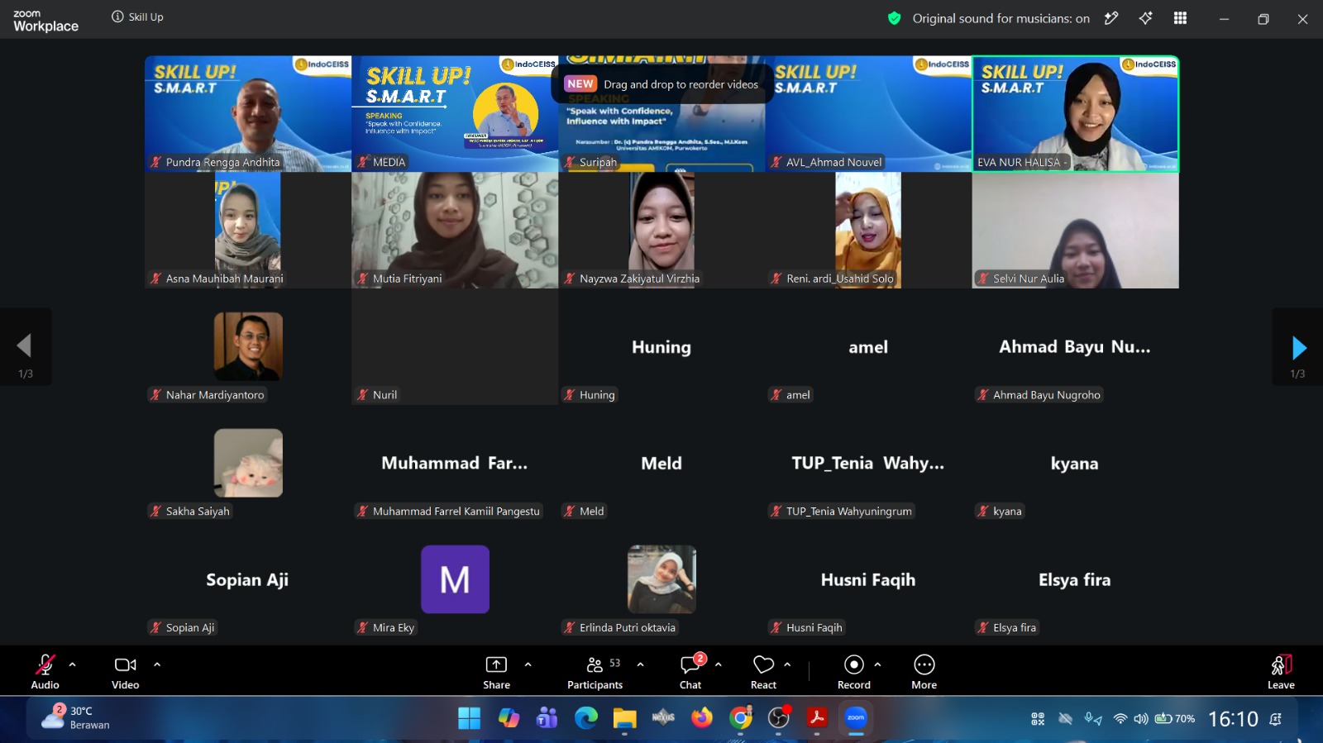Expand video settings caret next to Video
Viewport: 1323px width, 743px height.
pos(157,664)
